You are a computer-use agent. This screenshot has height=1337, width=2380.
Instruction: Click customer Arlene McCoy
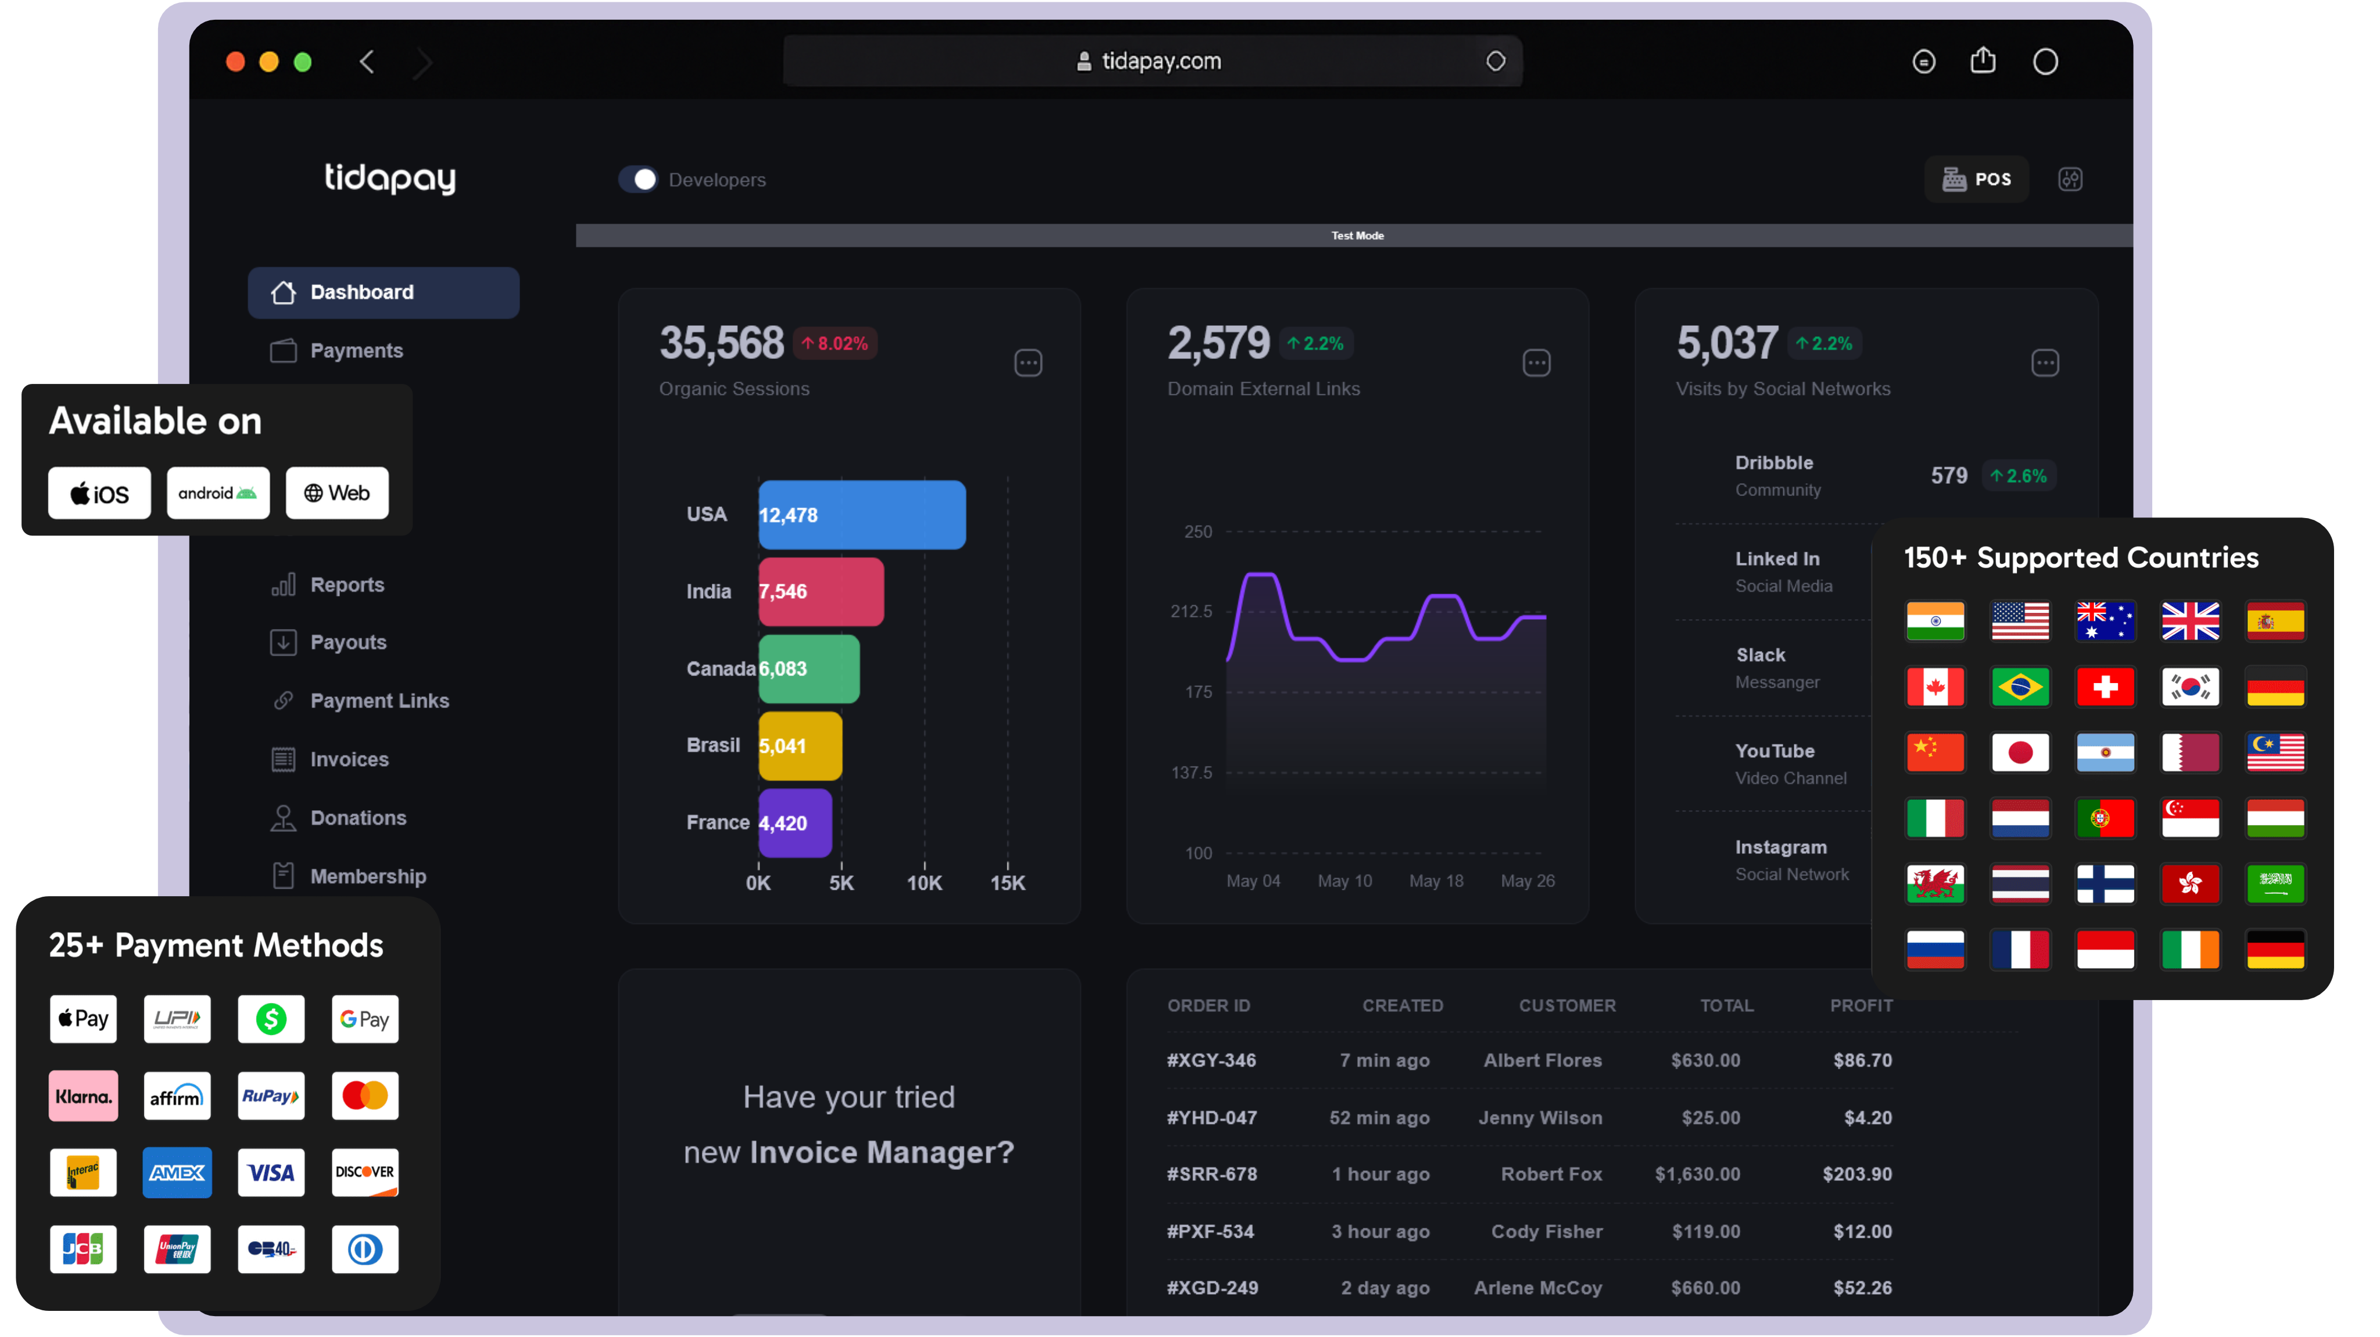click(x=1537, y=1287)
